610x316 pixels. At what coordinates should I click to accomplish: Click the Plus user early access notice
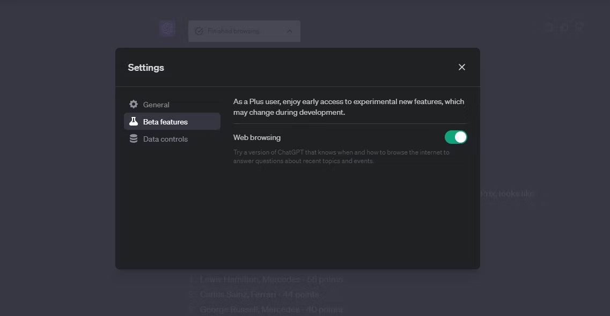(349, 107)
